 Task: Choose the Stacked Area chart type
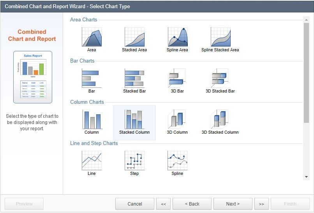click(134, 37)
